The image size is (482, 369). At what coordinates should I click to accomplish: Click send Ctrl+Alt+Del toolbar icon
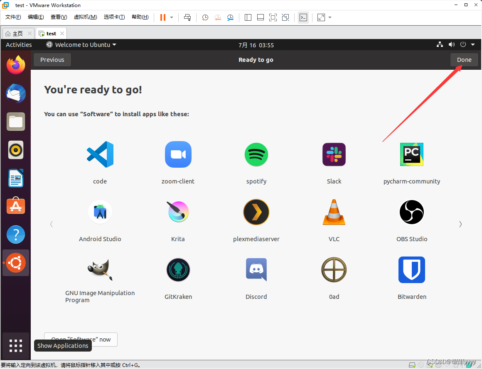(187, 17)
